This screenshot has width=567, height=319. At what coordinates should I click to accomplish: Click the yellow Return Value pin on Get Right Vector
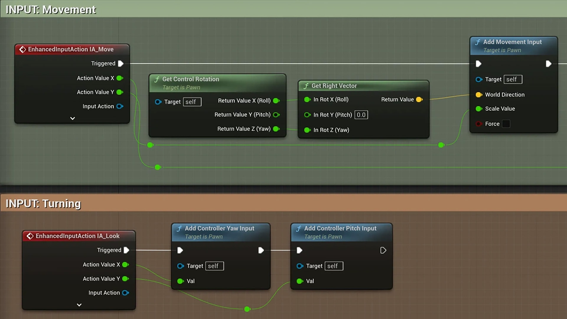coord(419,100)
